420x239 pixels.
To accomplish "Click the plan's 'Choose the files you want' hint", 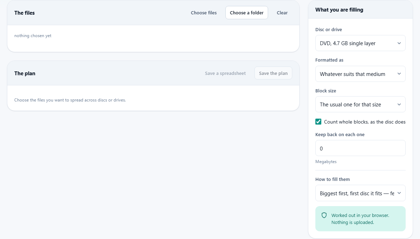I will [70, 100].
